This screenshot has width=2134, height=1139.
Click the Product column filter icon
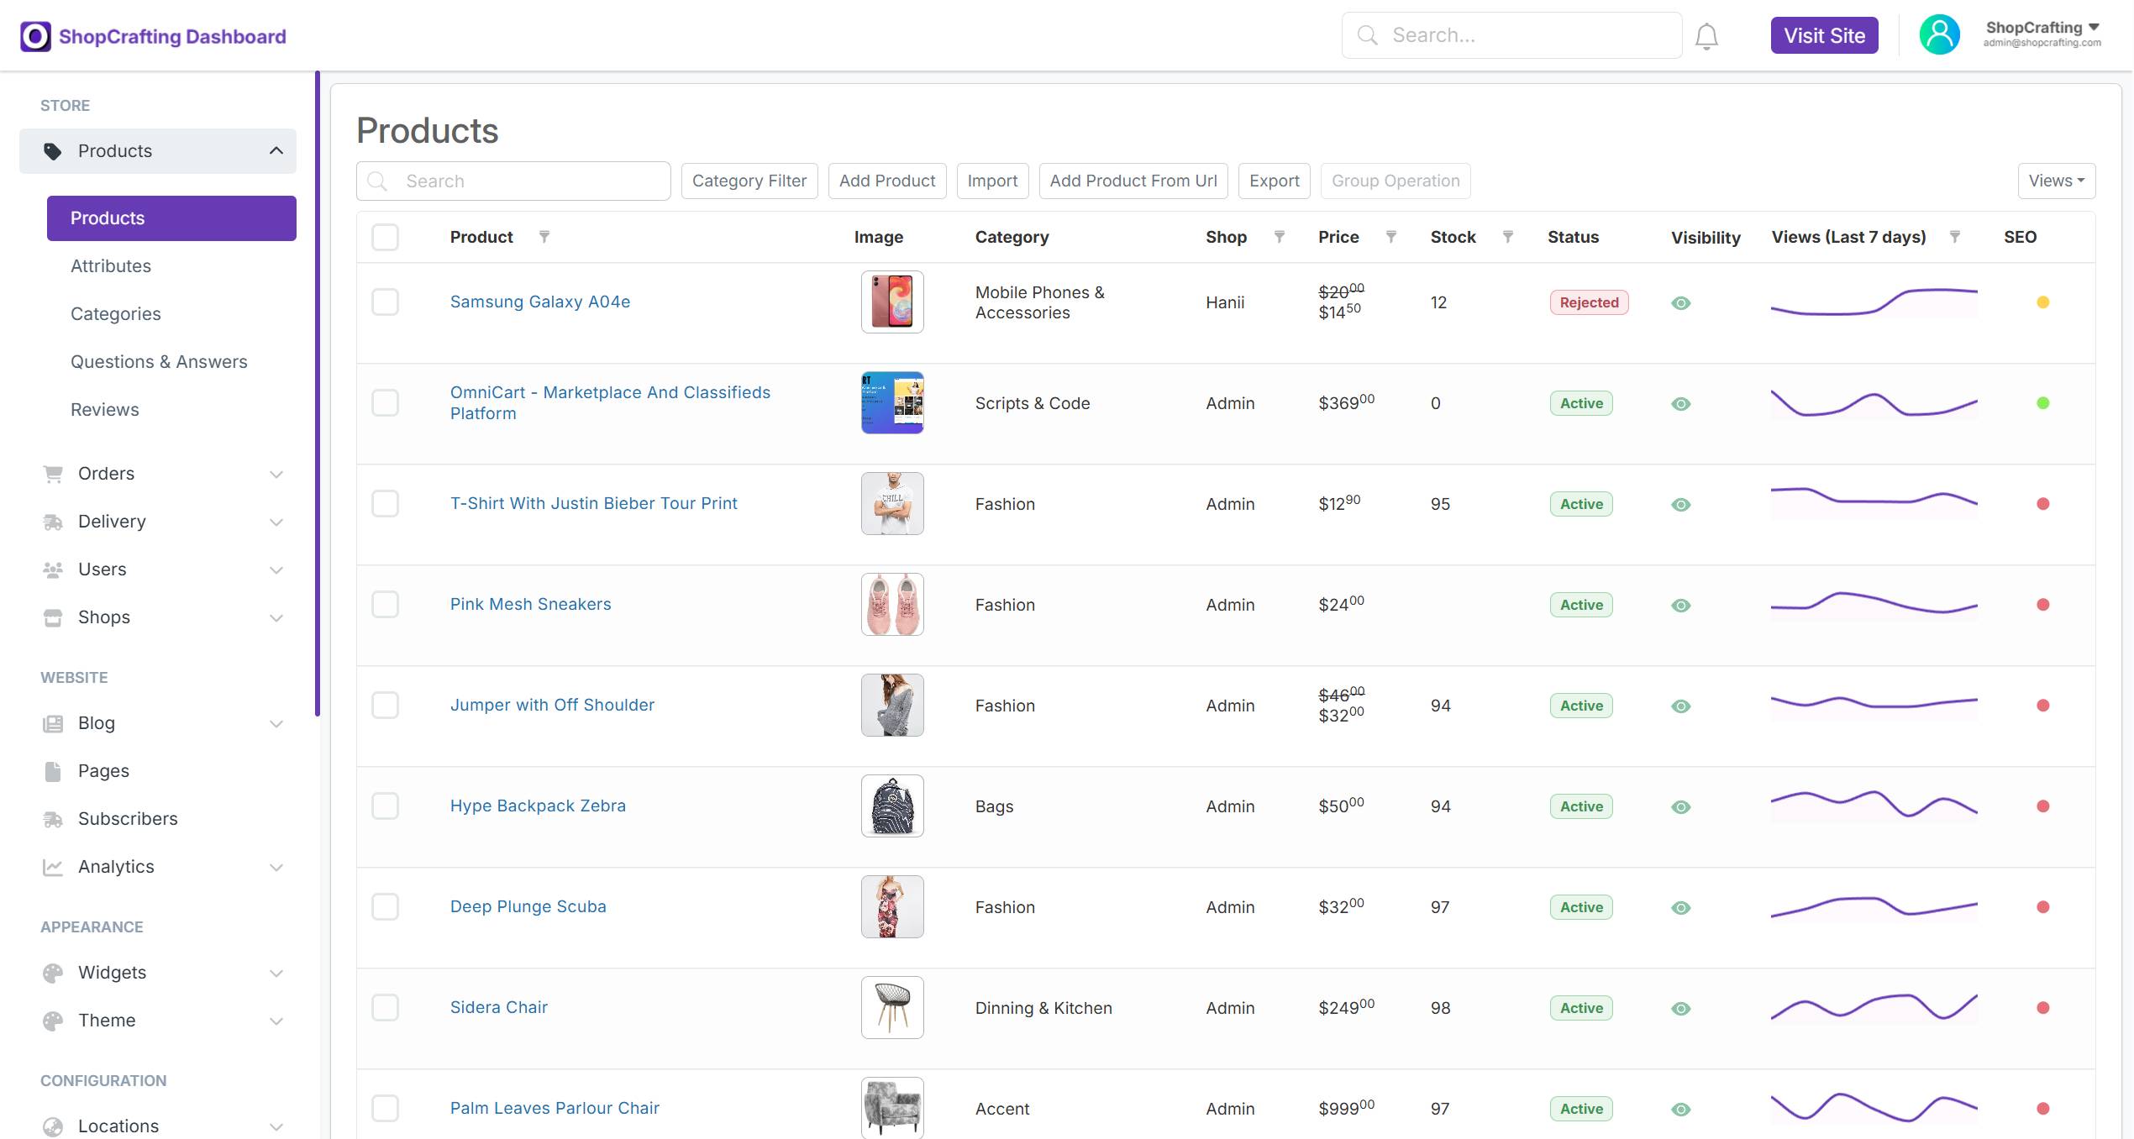544,237
